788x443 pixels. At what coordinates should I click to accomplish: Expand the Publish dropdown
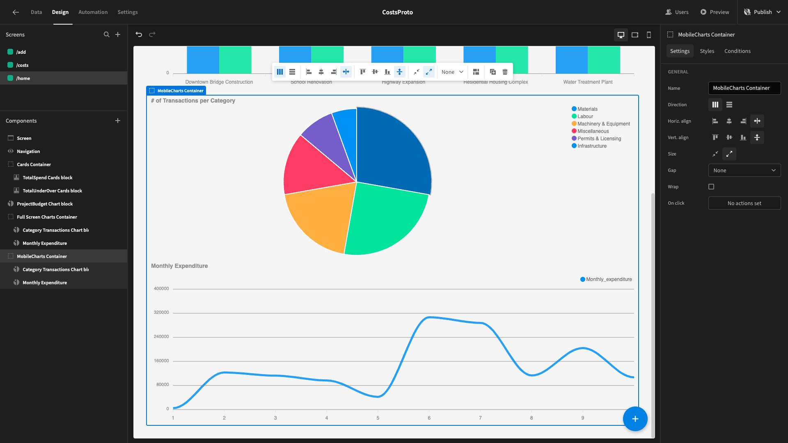pos(763,12)
